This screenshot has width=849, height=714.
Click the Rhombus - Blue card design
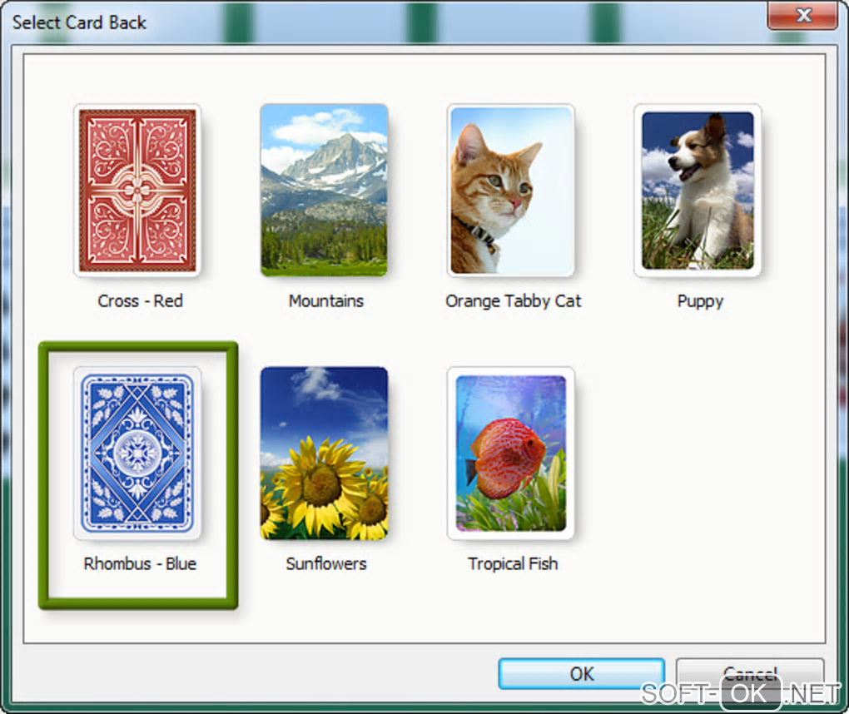tap(137, 453)
